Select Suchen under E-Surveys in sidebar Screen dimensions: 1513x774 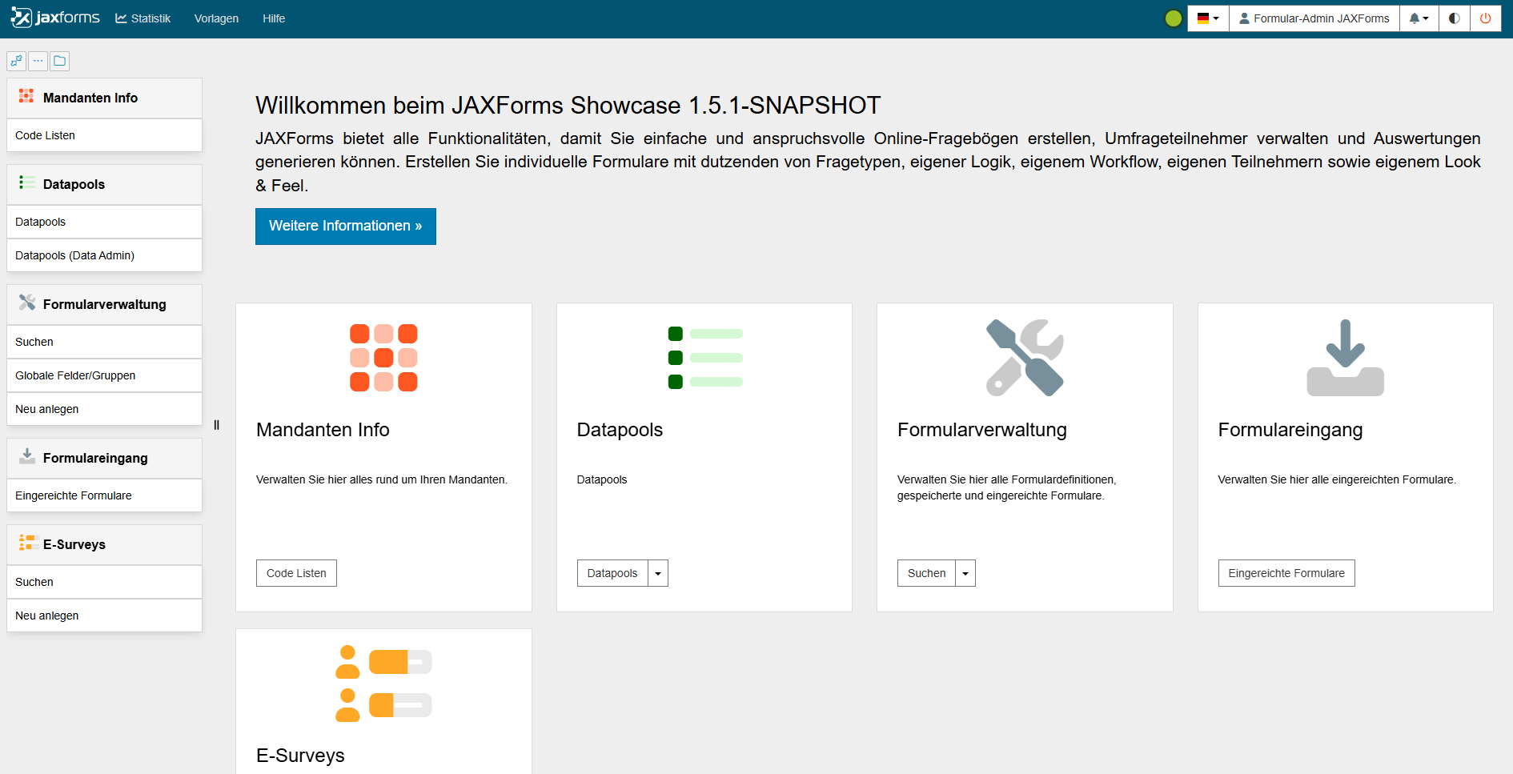[104, 582]
